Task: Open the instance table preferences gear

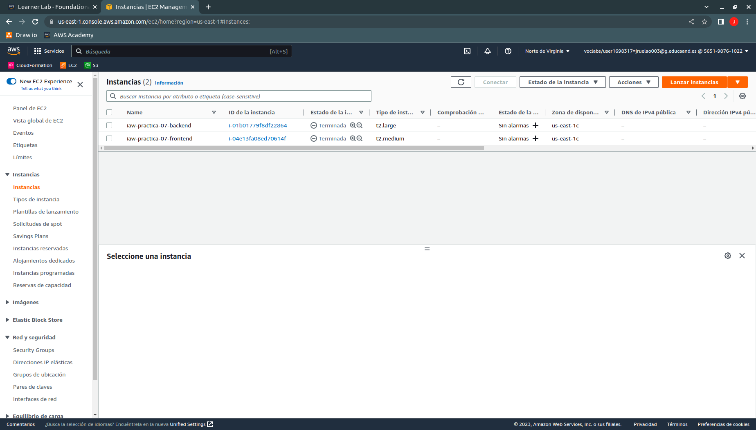Action: 742,96
